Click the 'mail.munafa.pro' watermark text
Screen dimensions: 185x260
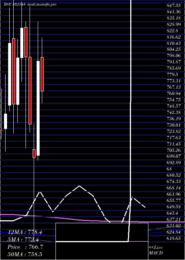42,4
